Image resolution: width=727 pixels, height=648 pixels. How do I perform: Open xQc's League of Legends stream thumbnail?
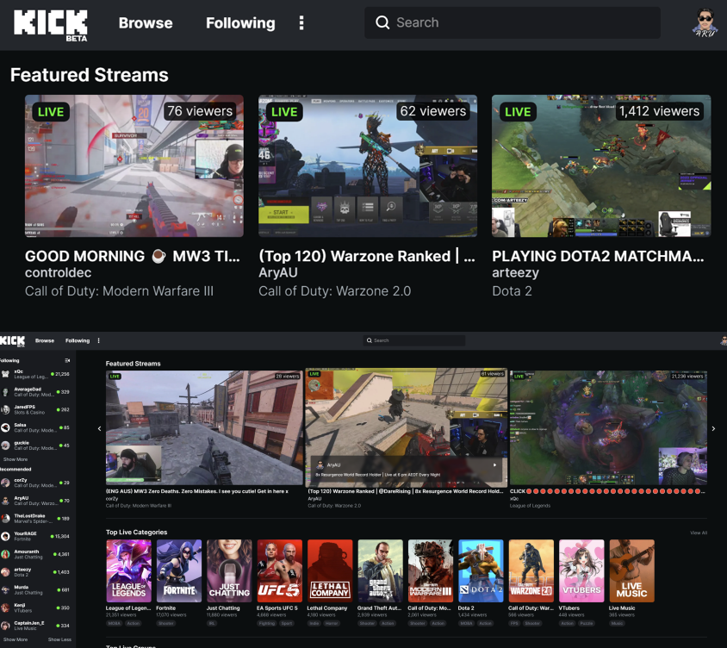608,427
